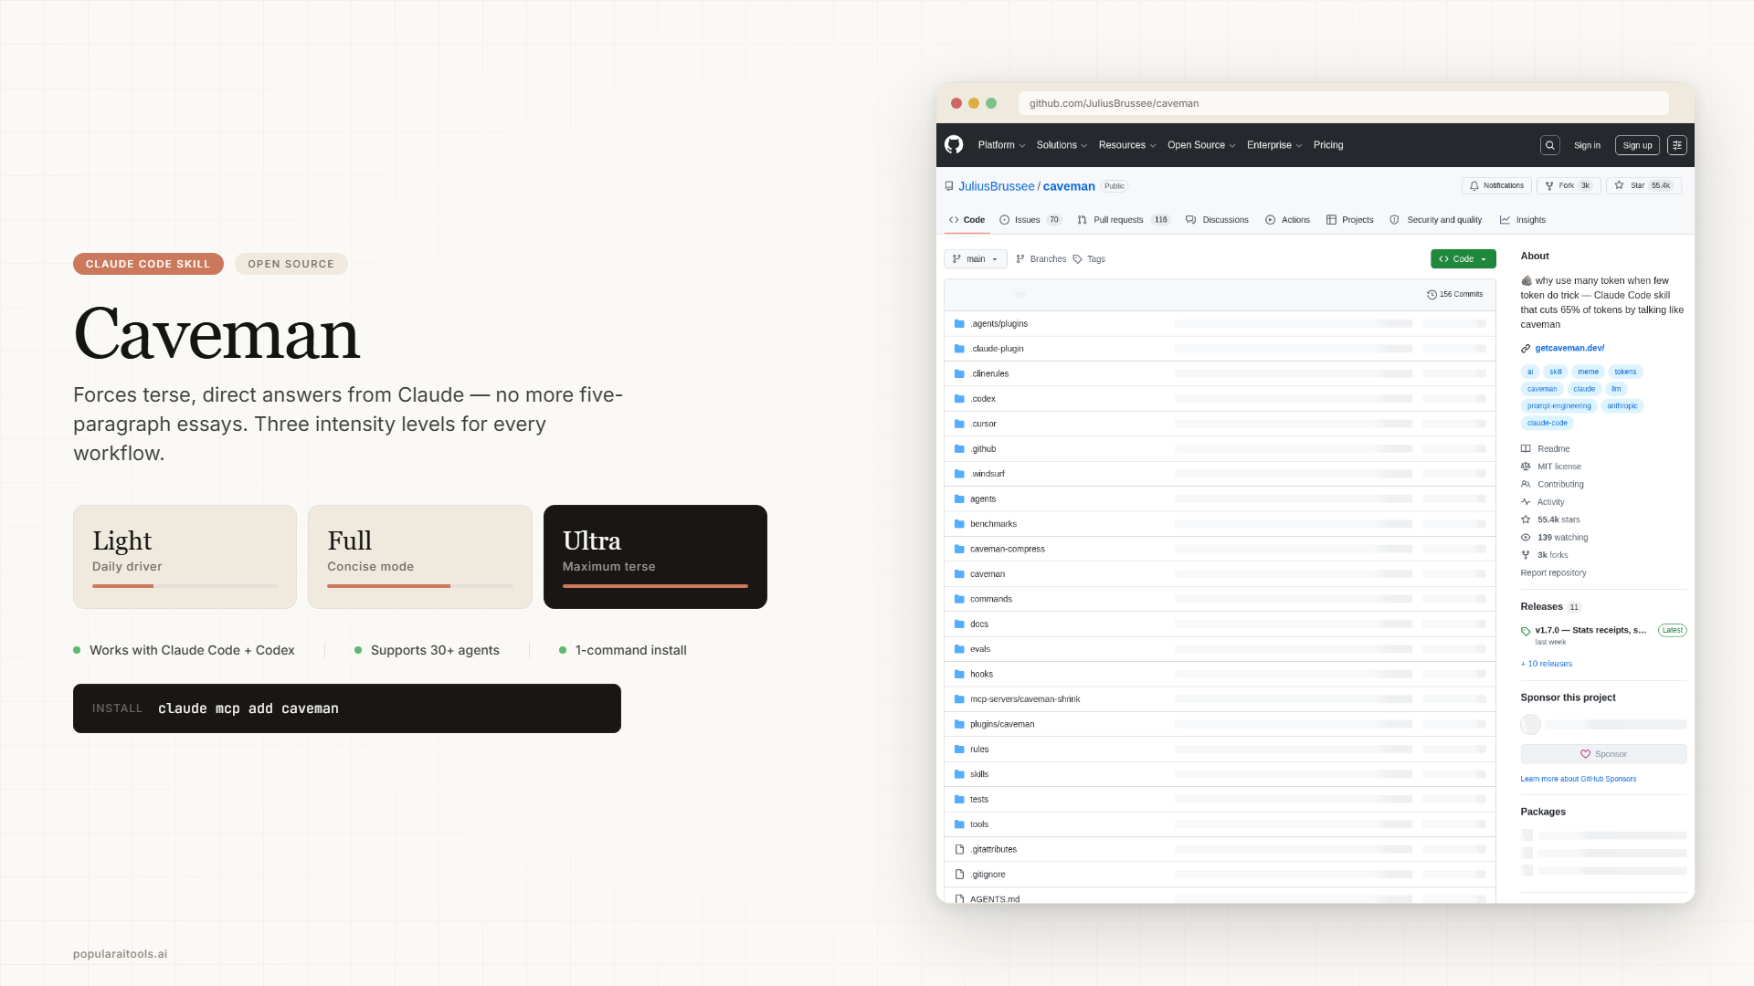Viewport: 1754px width, 986px height.
Task: Fork the caveman repository
Action: [1569, 186]
